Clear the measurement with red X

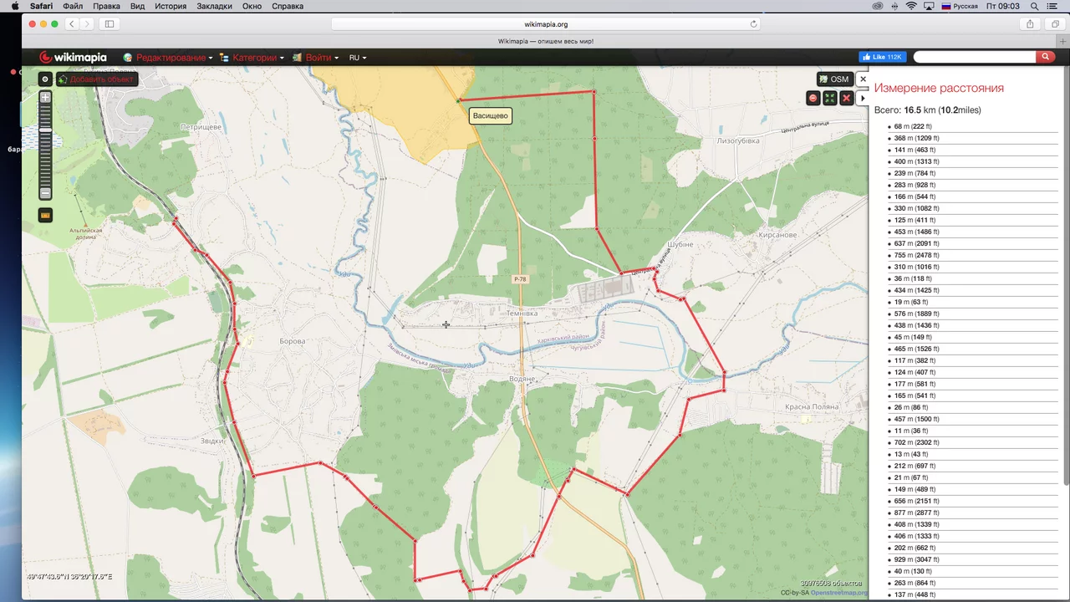(846, 99)
